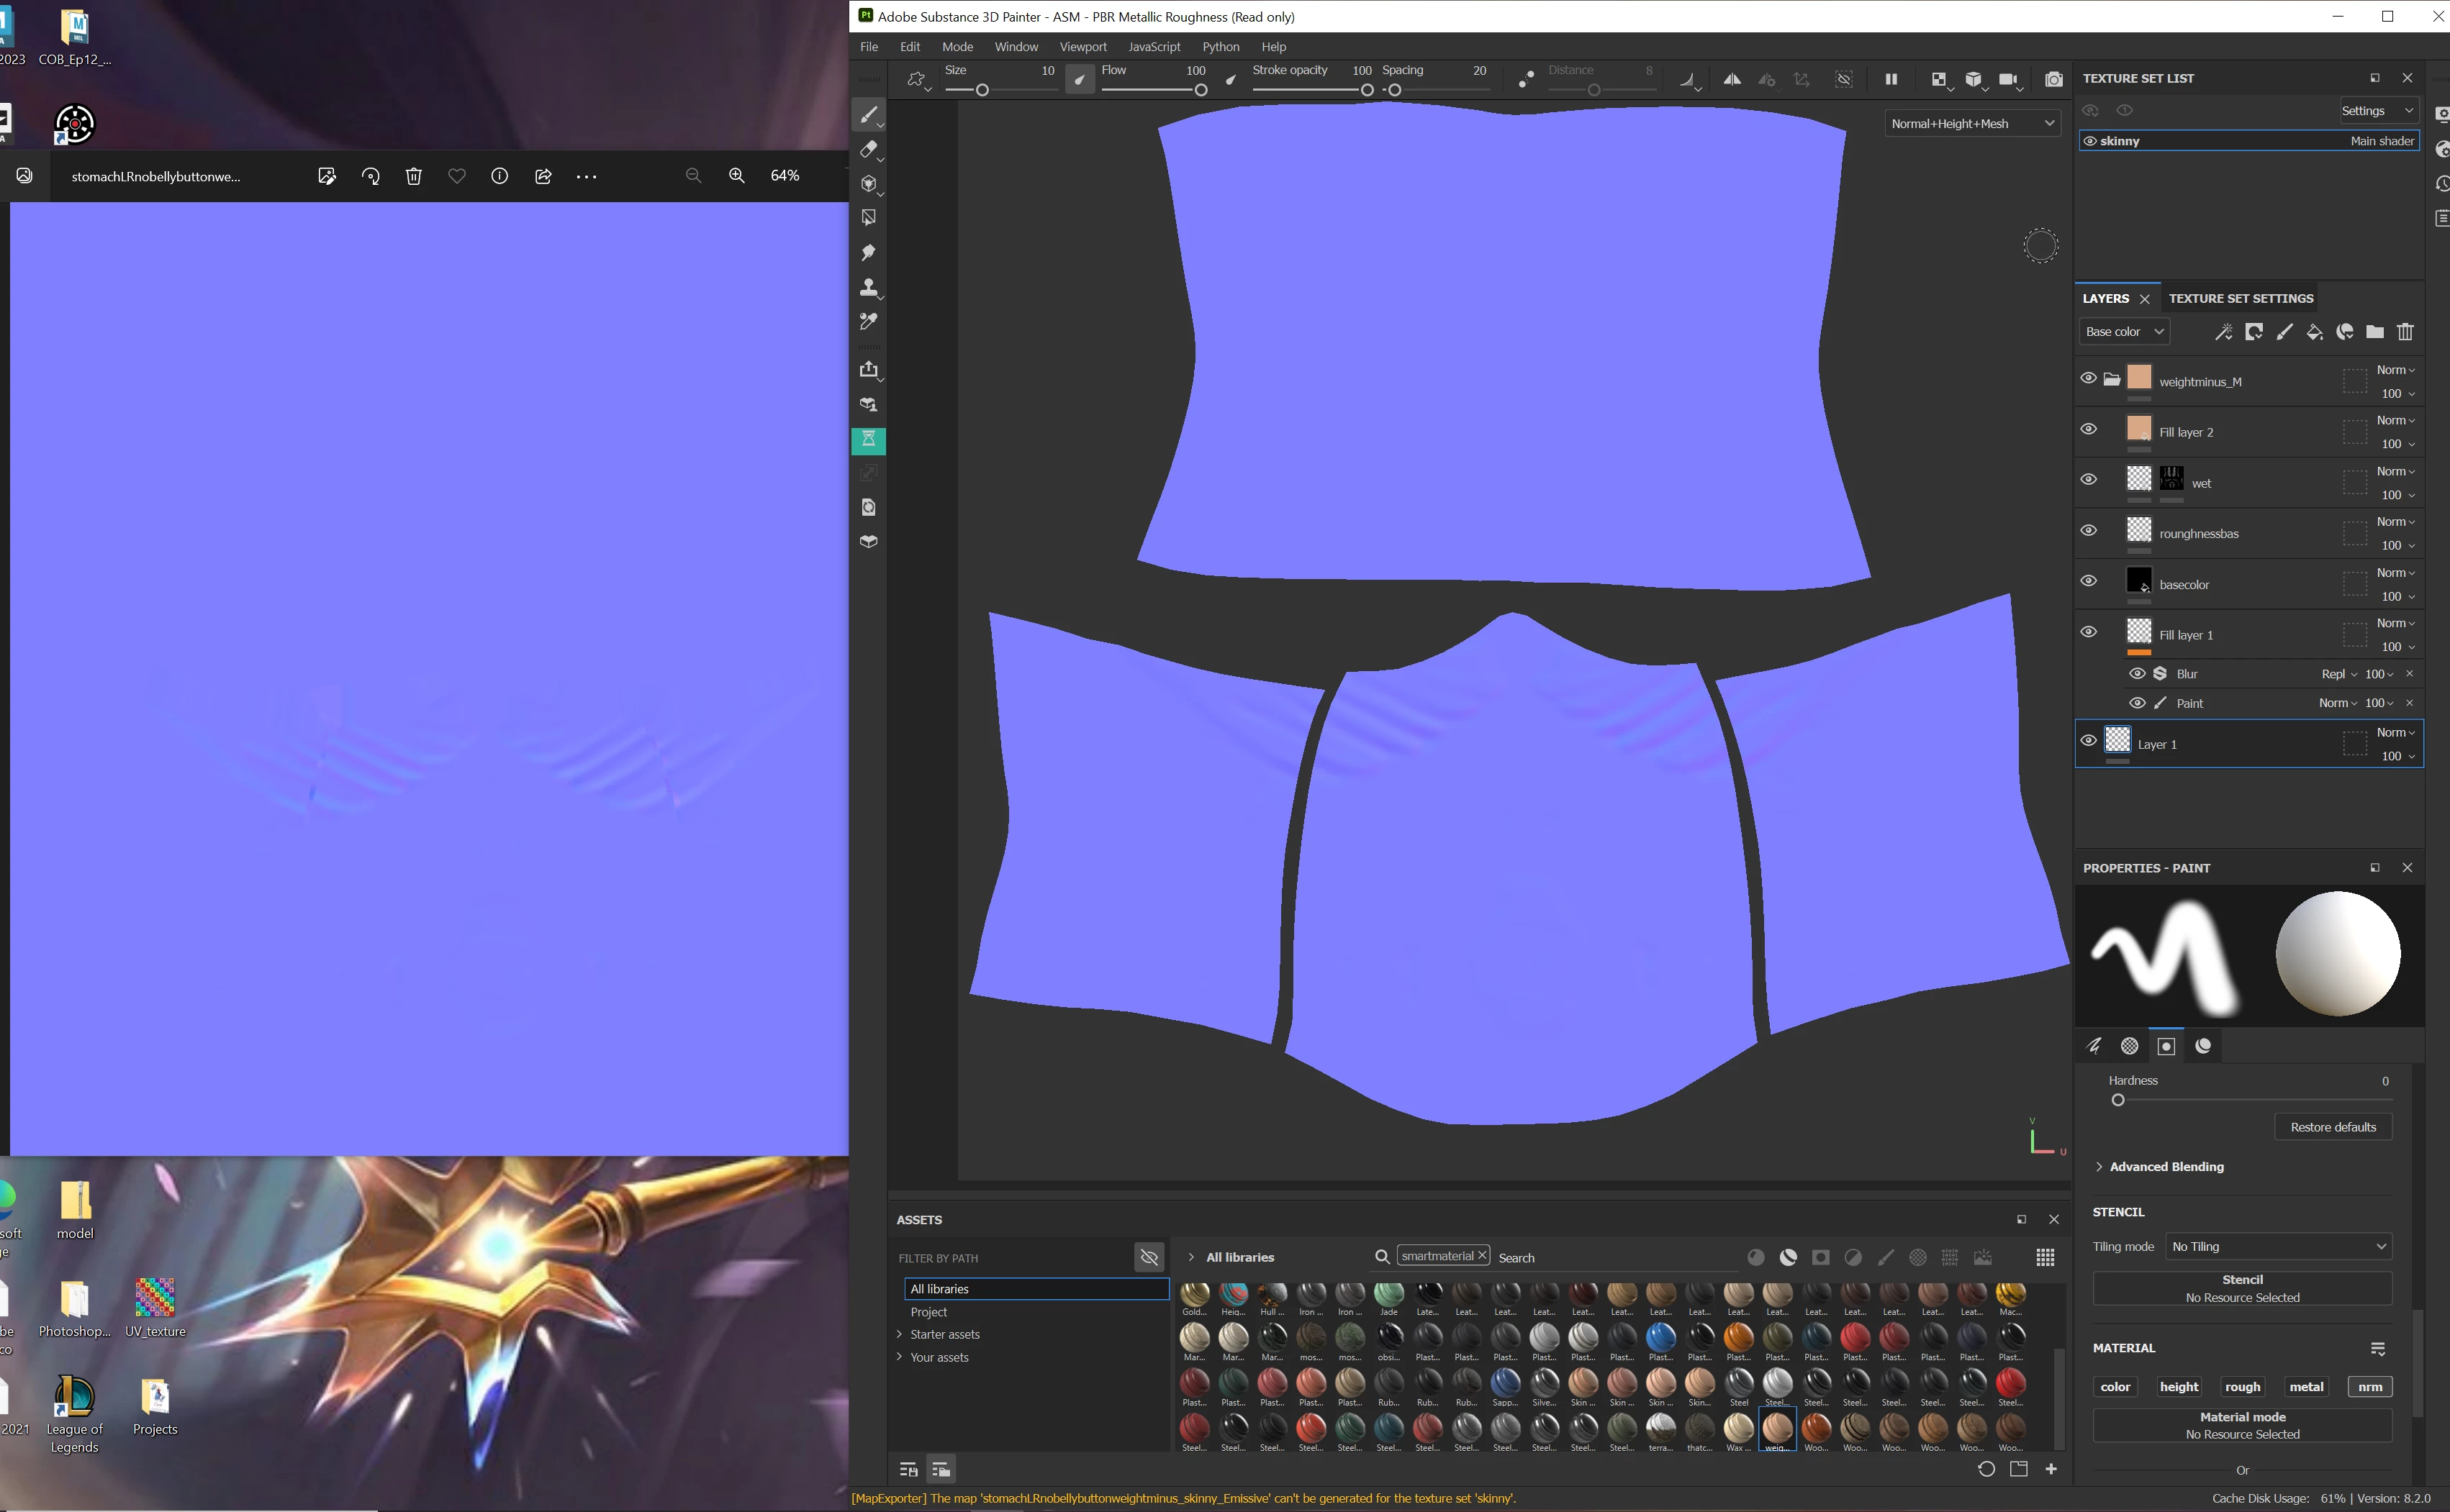The width and height of the screenshot is (2450, 1512).
Task: Open the Normal+Height+Mesh display dropdown
Action: [x=1972, y=124]
